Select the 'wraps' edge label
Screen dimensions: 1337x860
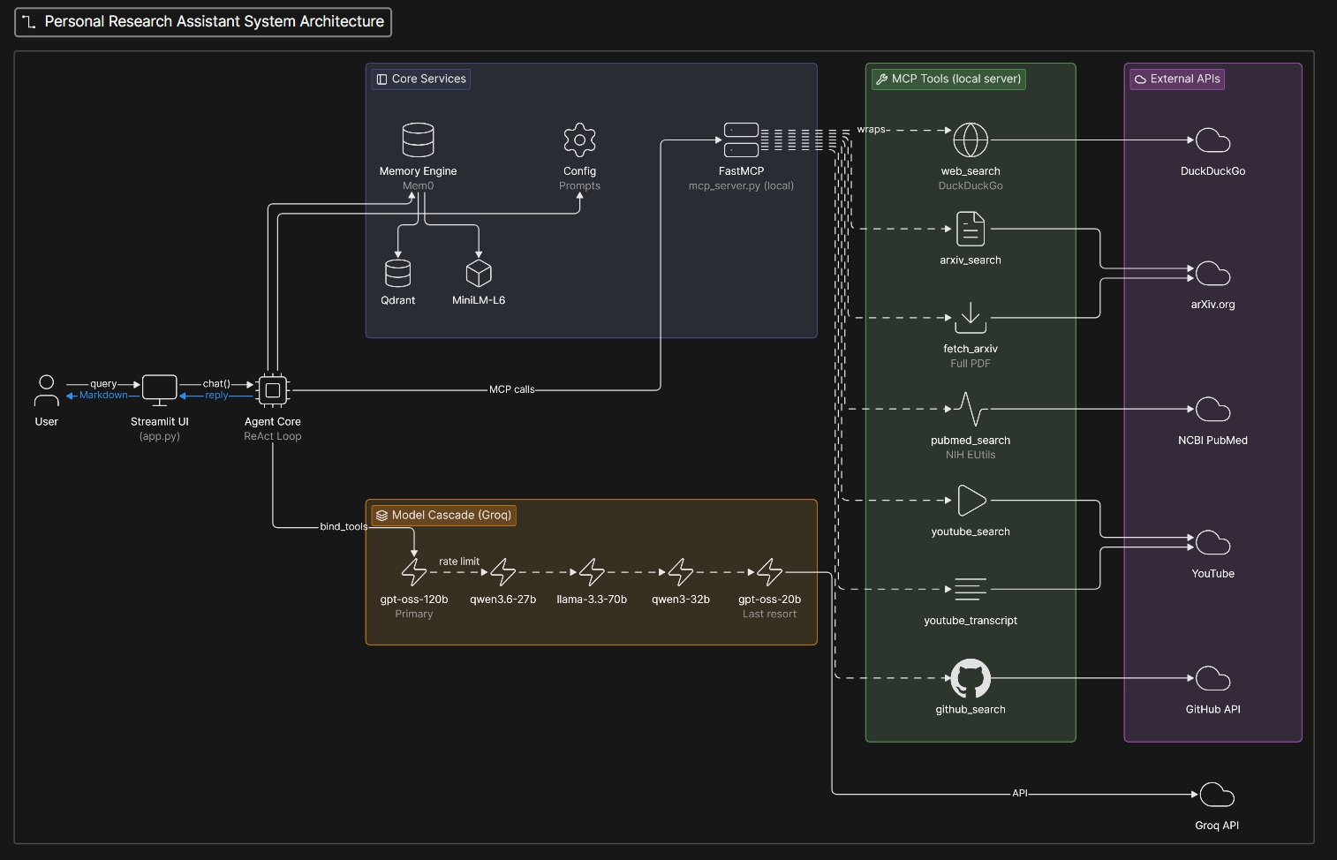871,129
